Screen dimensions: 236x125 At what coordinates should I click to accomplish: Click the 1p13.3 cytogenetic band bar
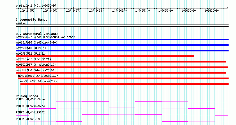[122, 26]
